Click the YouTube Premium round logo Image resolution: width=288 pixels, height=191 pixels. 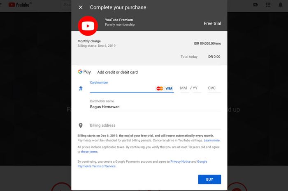pos(88,26)
